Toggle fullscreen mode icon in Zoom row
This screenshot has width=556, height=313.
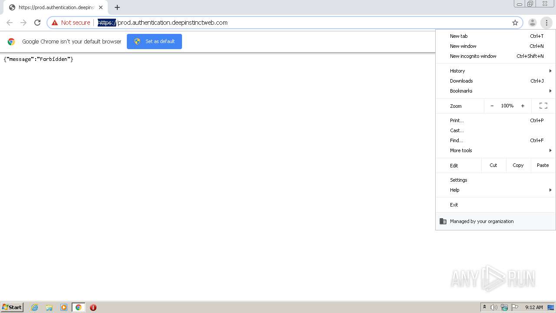click(x=543, y=106)
